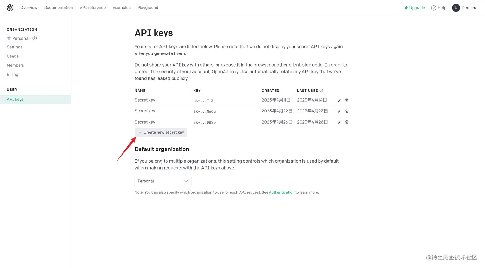Viewport: 485px width, 268px height.
Task: Go to API reference tab
Action: click(x=93, y=7)
